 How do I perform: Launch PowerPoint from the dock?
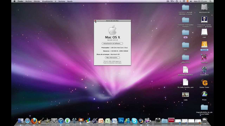tap(101, 121)
